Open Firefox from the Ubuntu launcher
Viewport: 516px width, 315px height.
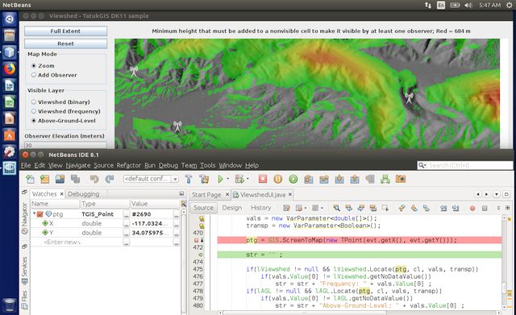(x=10, y=69)
